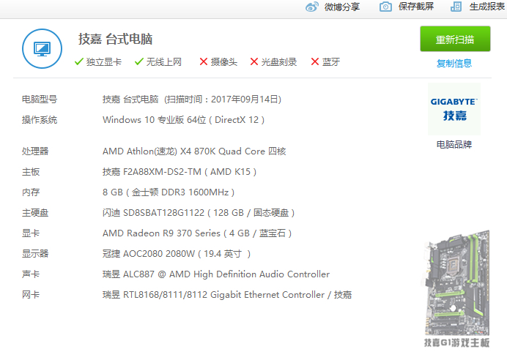This screenshot has width=507, height=360.
Task: Click the 处理器 label
Action: pos(35,151)
